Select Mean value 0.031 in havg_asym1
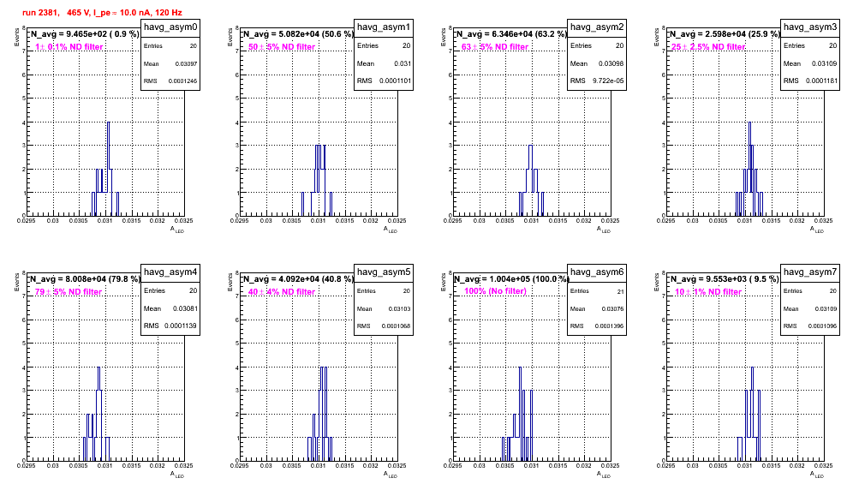The image size is (853, 490). point(403,63)
